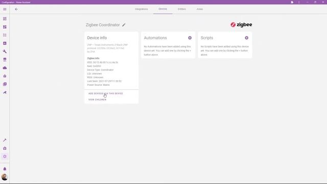Click the Power Source: Mains line
327x184 pixels.
(x=98, y=85)
